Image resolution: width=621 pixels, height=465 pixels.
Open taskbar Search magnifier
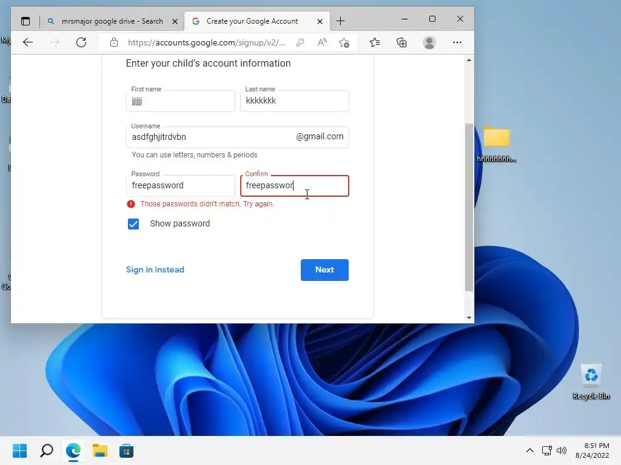pyautogui.click(x=47, y=450)
